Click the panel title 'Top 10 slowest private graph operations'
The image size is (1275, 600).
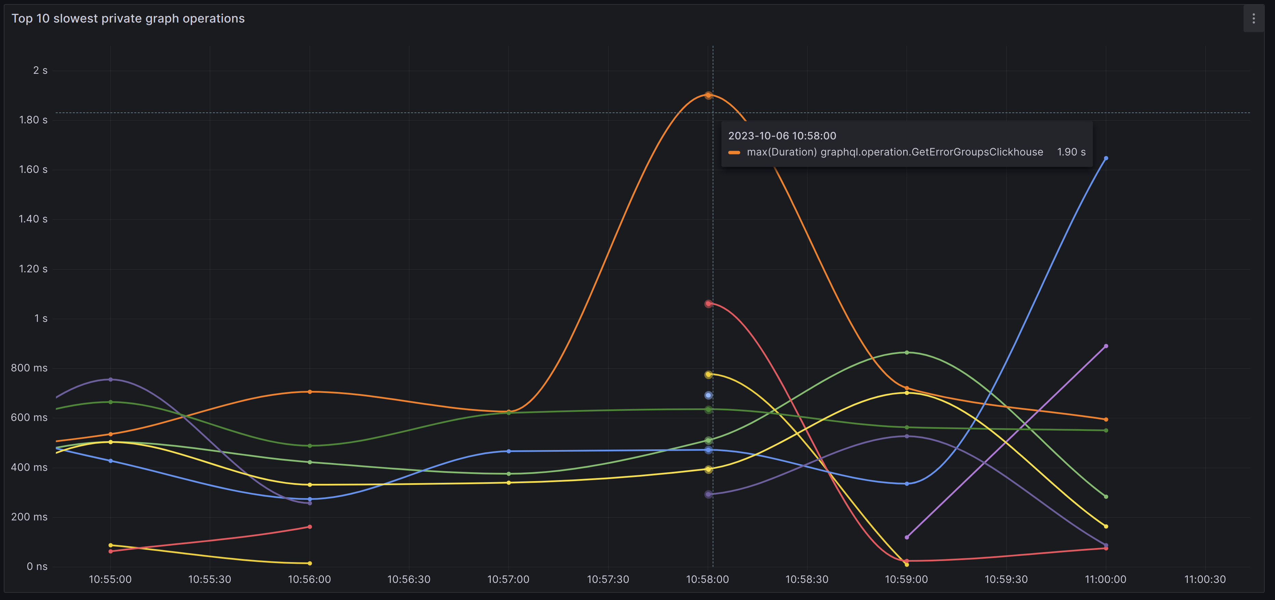click(x=128, y=18)
